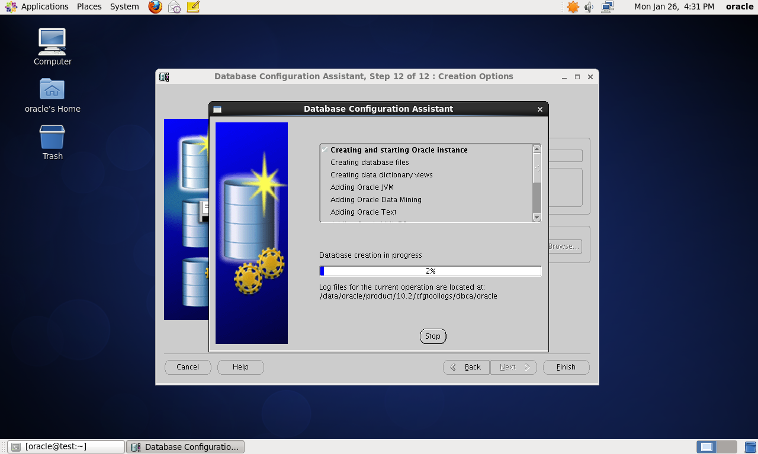Click the network connection icon
The image size is (758, 454).
607,7
